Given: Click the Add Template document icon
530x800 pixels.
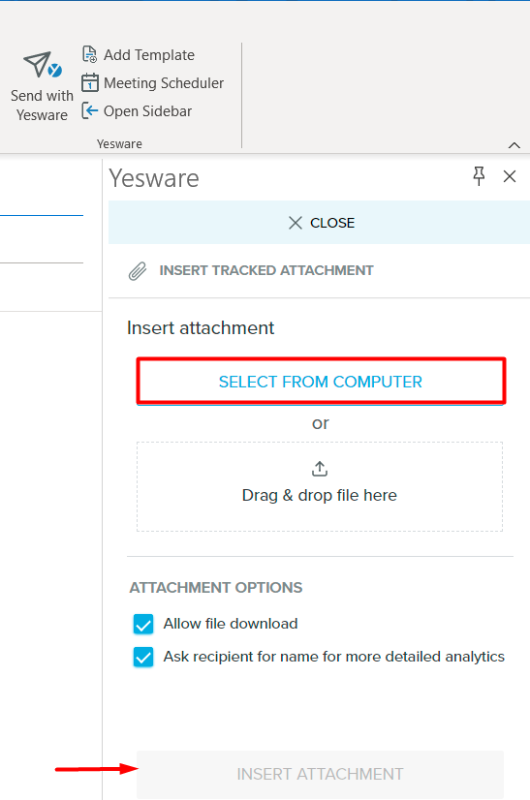Looking at the screenshot, I should coord(90,54).
